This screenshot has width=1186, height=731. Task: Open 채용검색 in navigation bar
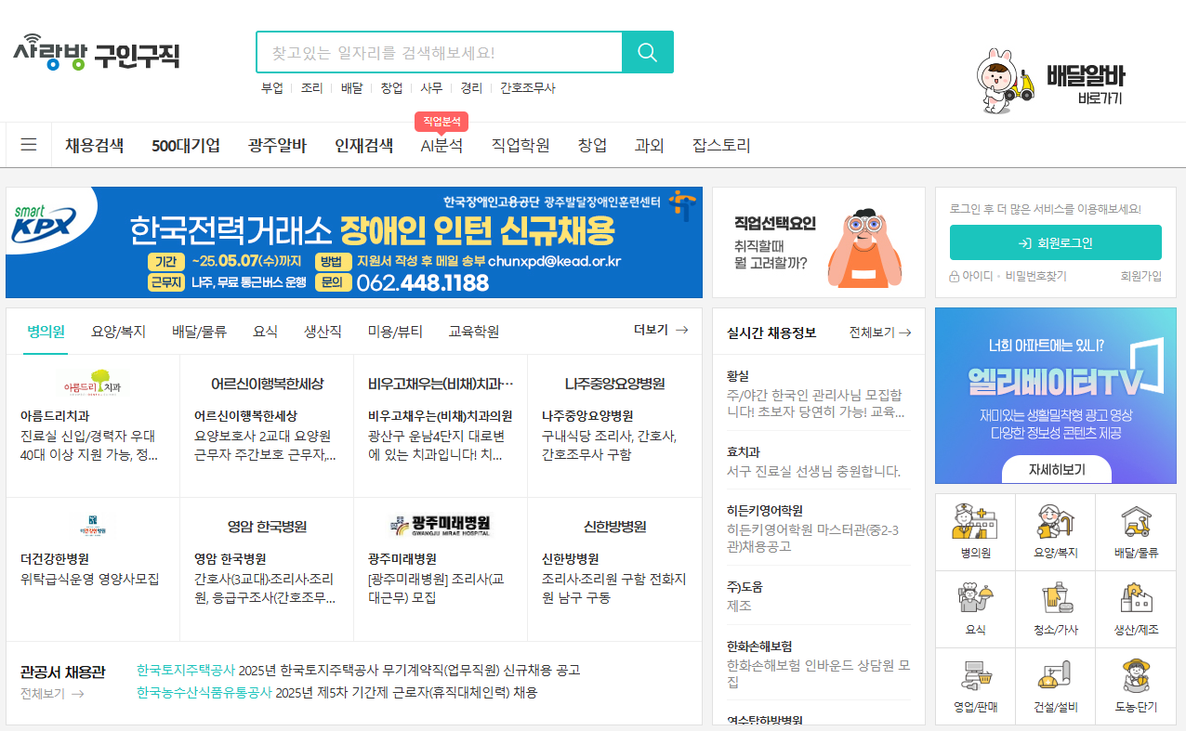pos(95,145)
